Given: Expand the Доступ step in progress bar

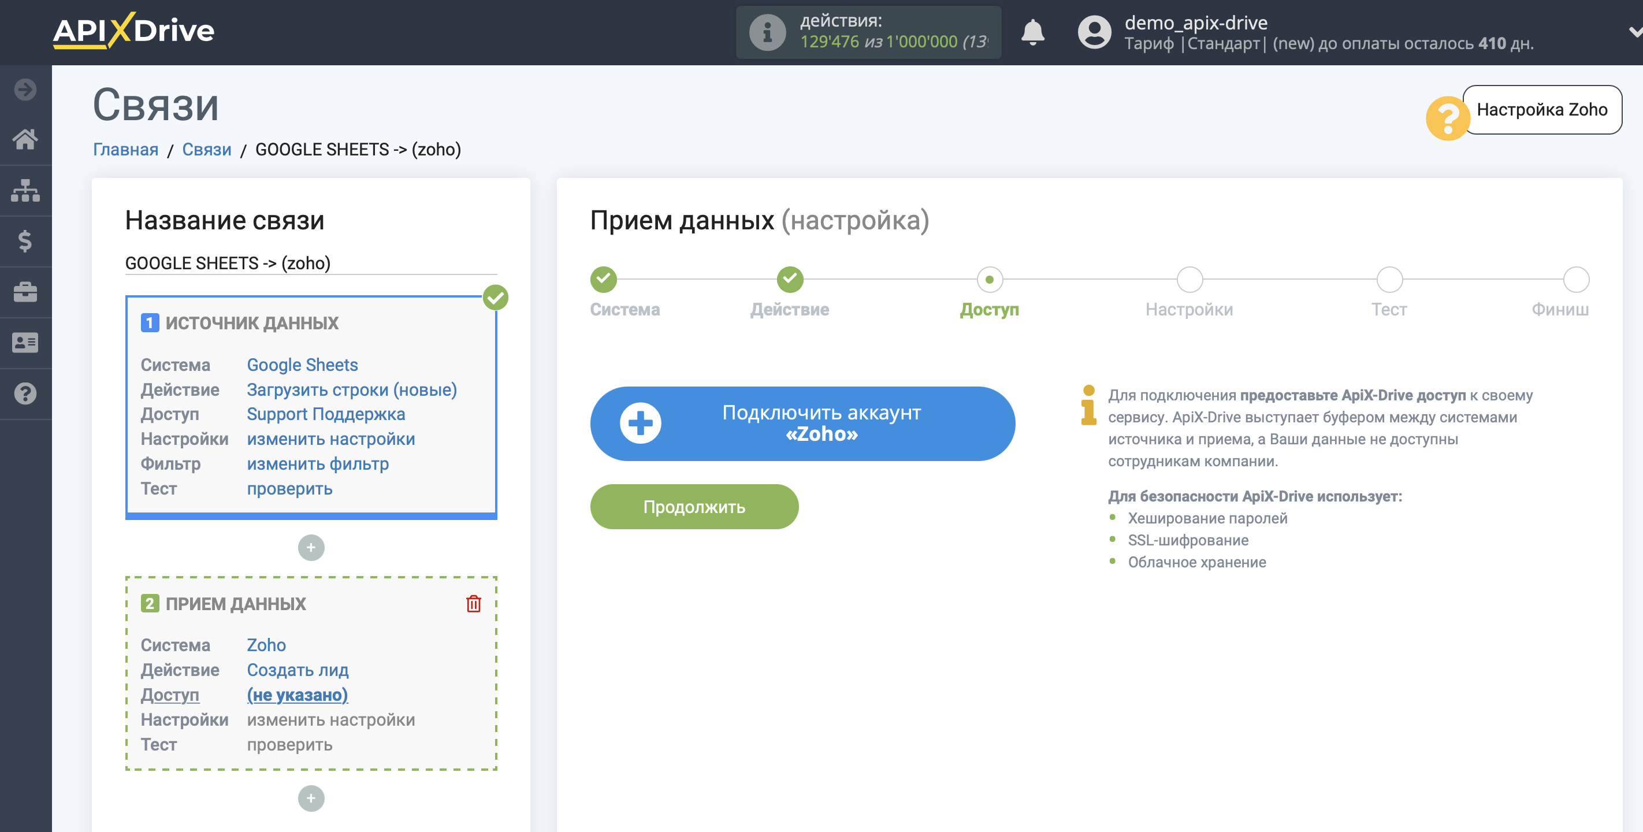Looking at the screenshot, I should (987, 281).
